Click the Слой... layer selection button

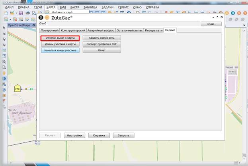coord(211,24)
